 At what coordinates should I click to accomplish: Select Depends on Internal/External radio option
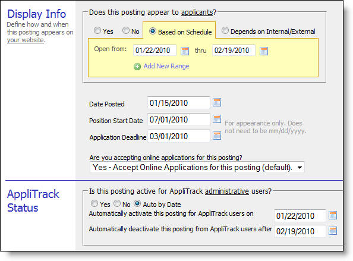tap(225, 30)
